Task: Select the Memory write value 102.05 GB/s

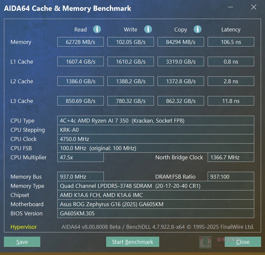Action: coord(131,42)
